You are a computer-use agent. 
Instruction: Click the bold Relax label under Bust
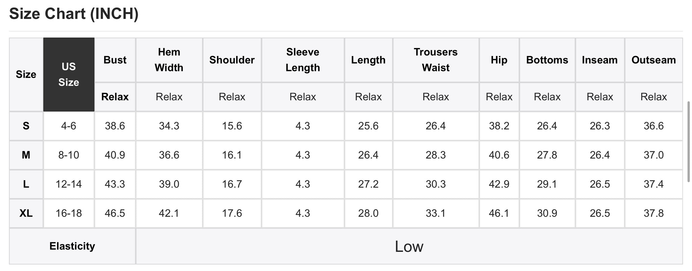[x=115, y=97]
